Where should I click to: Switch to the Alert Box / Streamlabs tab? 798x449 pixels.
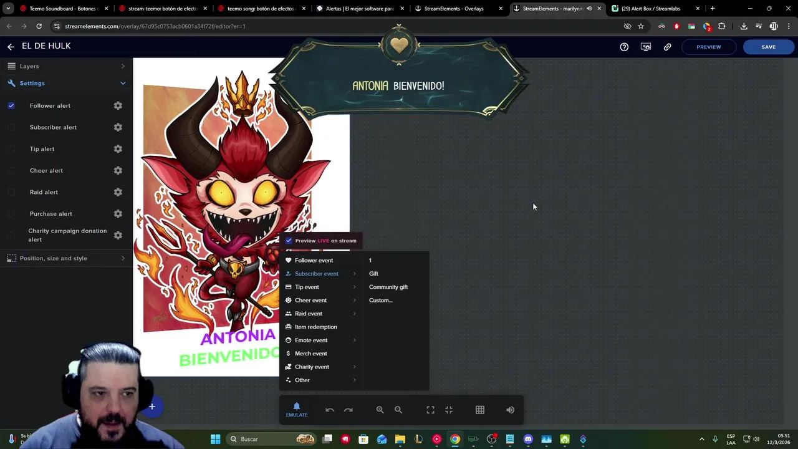click(656, 9)
